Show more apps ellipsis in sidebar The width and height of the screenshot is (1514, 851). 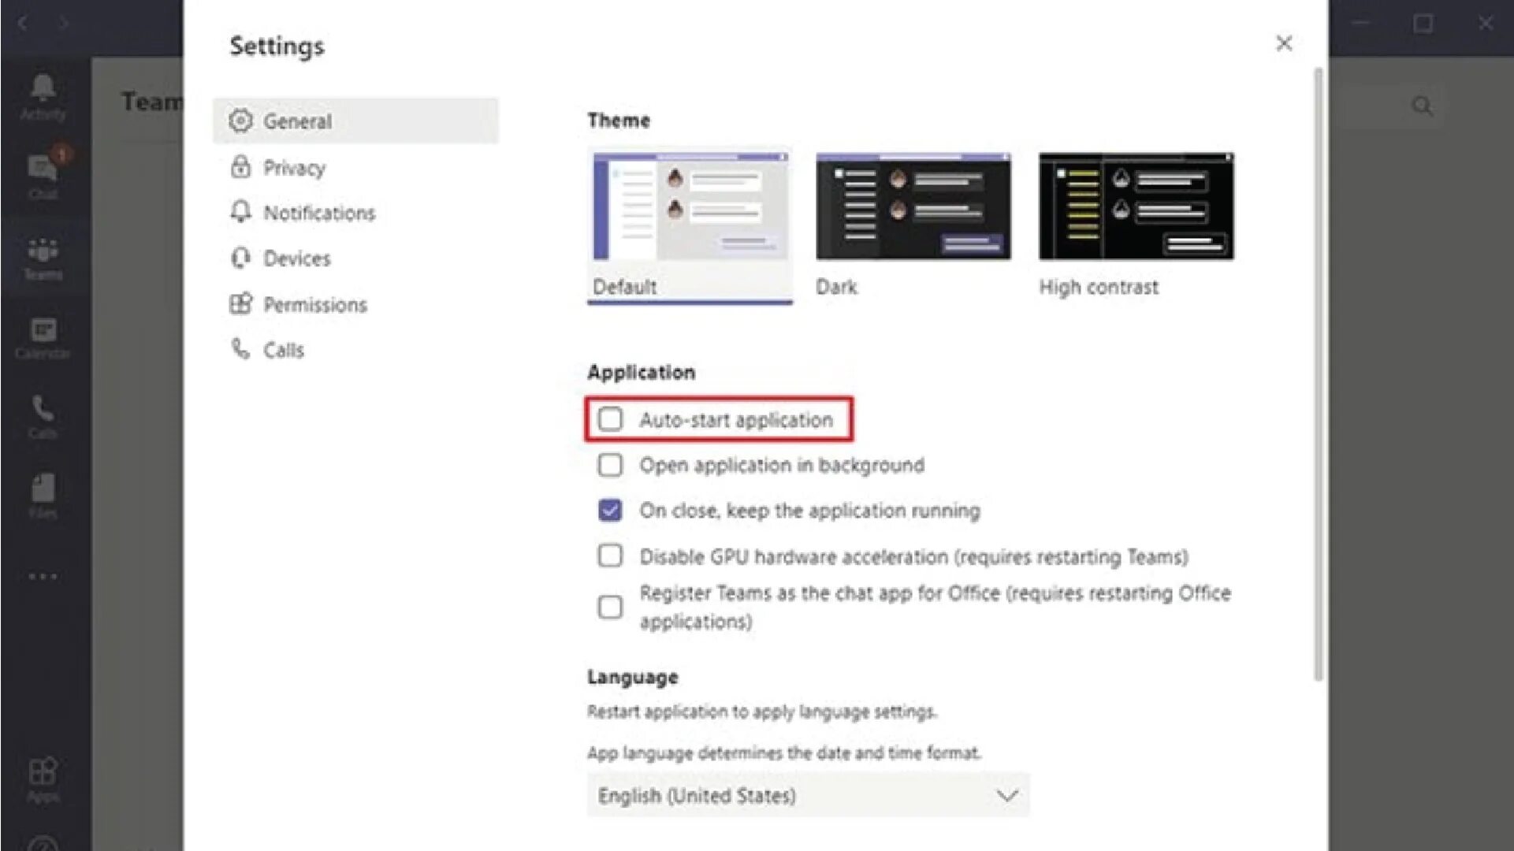click(43, 576)
